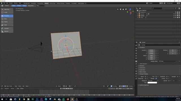Click the Cylinder object icon in outliner
181x101 pixels.
tap(139, 16)
